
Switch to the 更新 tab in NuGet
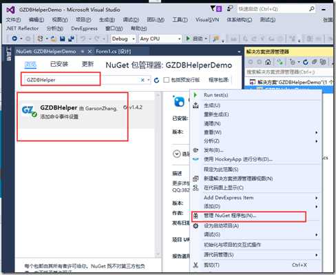(x=87, y=64)
